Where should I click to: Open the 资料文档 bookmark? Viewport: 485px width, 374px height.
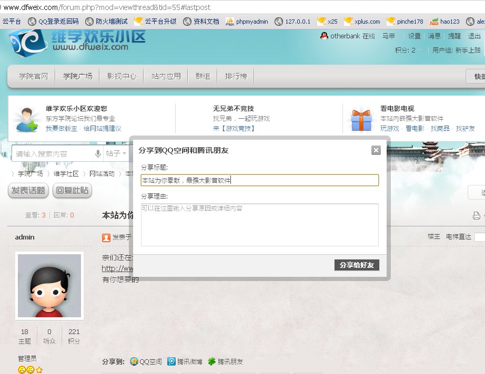pos(201,22)
